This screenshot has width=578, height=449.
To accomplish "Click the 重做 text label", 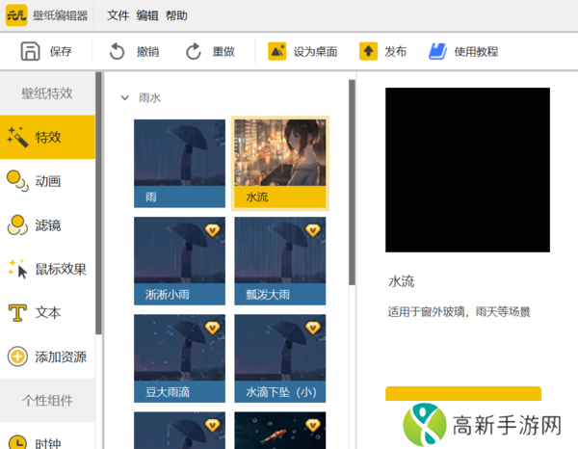I will (x=223, y=52).
